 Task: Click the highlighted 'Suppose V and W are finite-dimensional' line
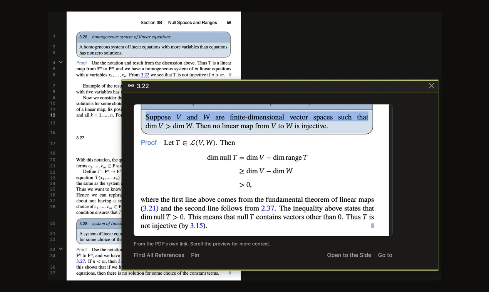pyautogui.click(x=257, y=117)
